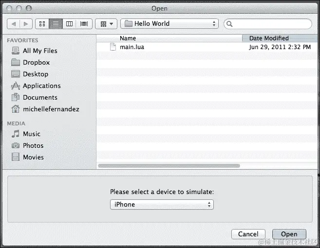Switch to list view

point(56,24)
